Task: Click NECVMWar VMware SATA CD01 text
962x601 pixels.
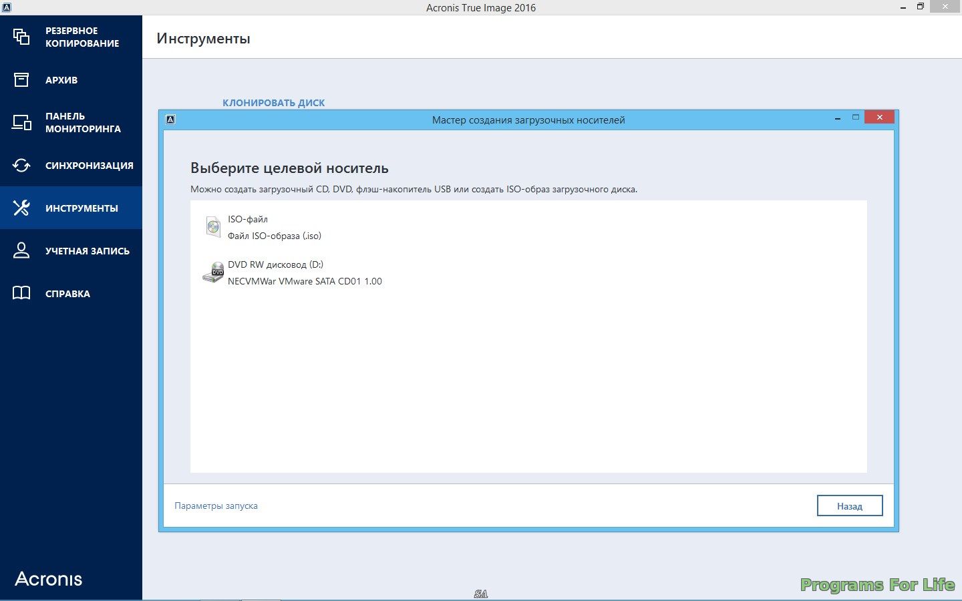Action: pyautogui.click(x=305, y=281)
